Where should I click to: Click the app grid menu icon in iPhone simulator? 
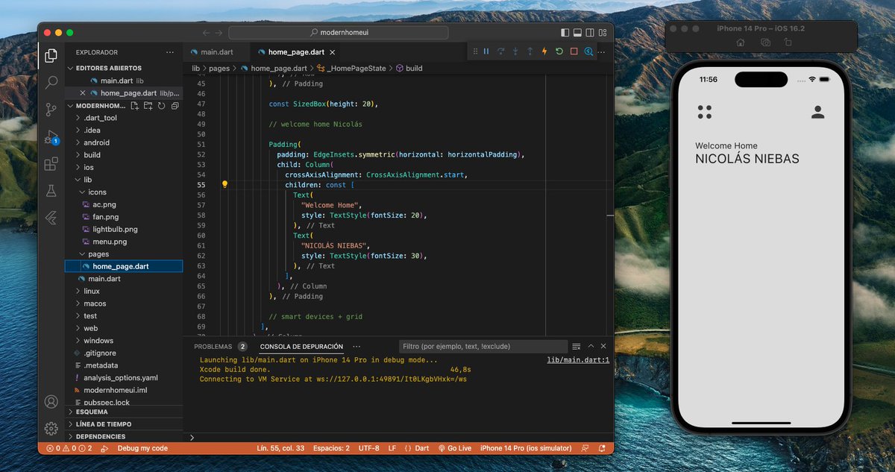click(704, 112)
